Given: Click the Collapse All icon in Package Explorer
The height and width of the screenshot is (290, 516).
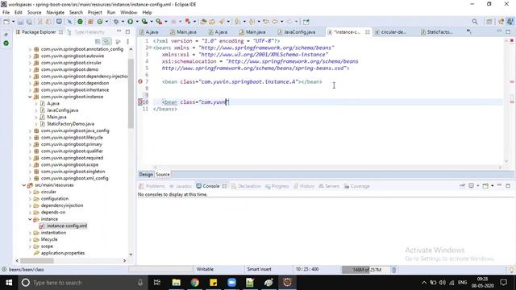Looking at the screenshot, I should [x=98, y=42].
